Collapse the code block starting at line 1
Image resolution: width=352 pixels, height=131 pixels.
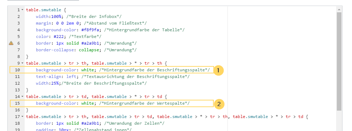(22, 10)
